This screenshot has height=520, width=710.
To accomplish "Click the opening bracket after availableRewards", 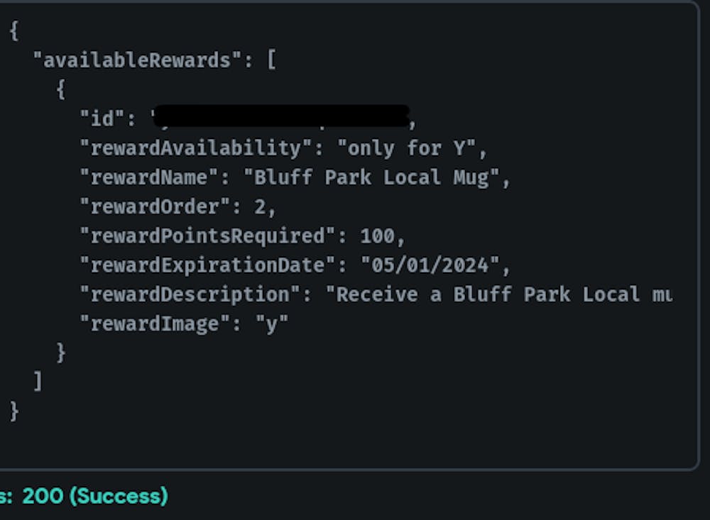I will (271, 60).
